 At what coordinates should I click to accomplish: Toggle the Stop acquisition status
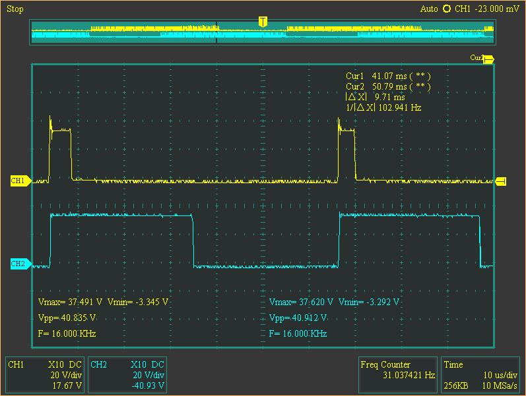click(x=15, y=9)
